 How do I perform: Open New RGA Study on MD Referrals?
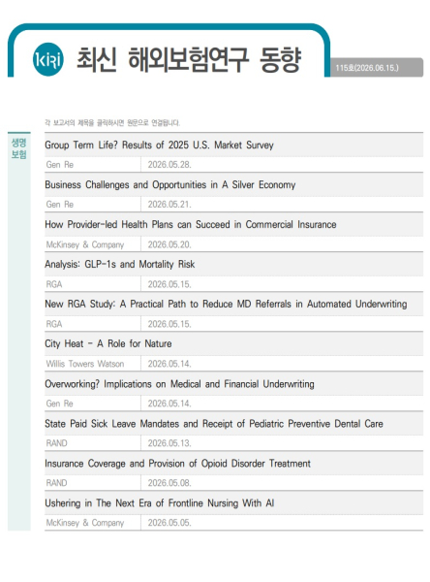coord(226,304)
